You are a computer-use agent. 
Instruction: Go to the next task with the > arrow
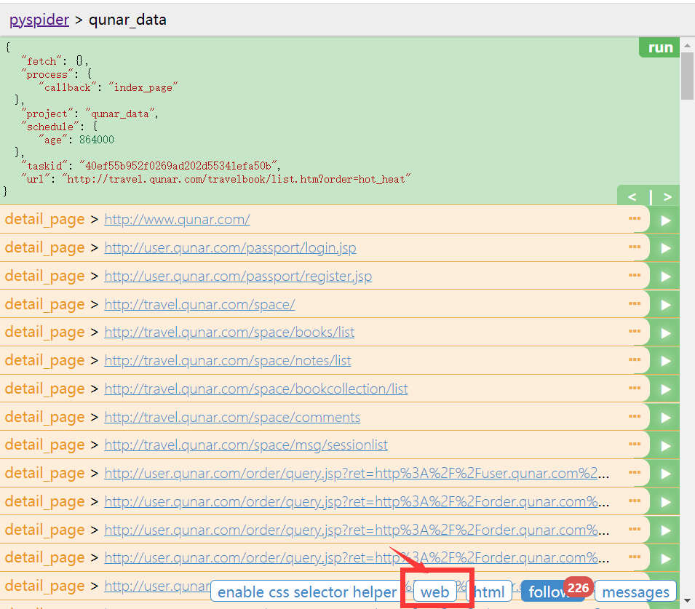point(667,196)
